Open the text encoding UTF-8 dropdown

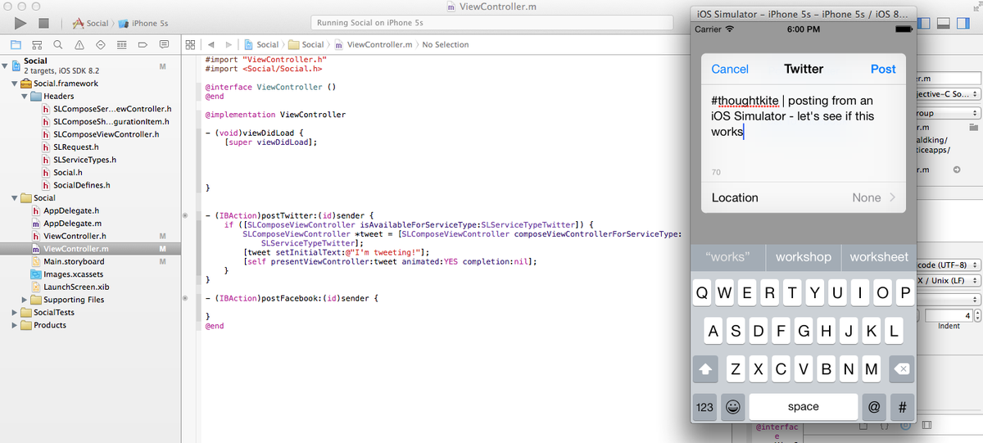(948, 265)
